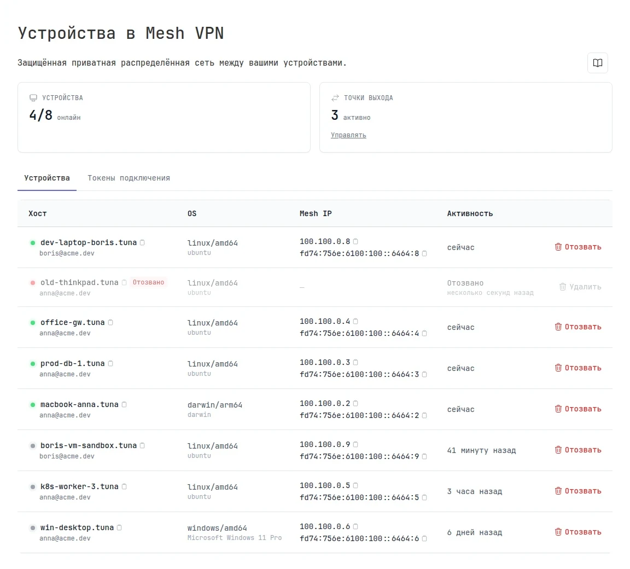Copy hostname office-gw.tuna
Viewport: 630px width, 569px height.
110,322
